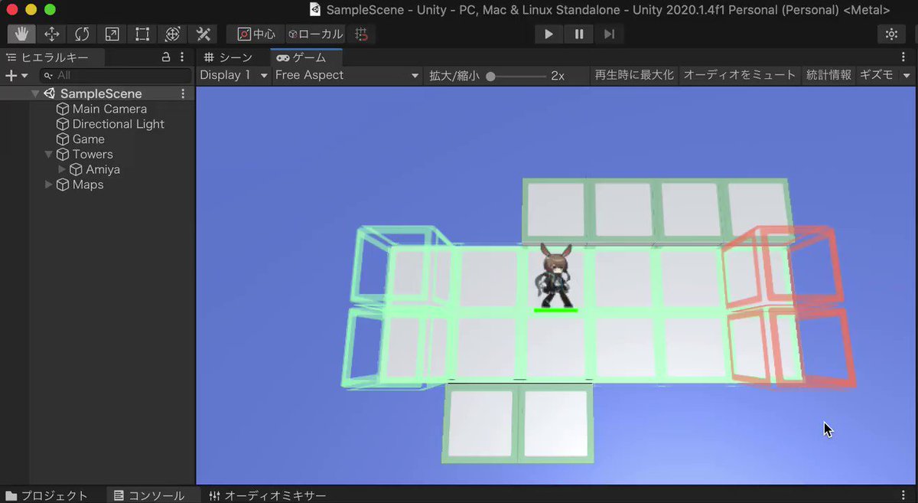Screen dimensions: 918x503
Task: Toggle 統計情報 stats overlay
Action: click(x=828, y=75)
